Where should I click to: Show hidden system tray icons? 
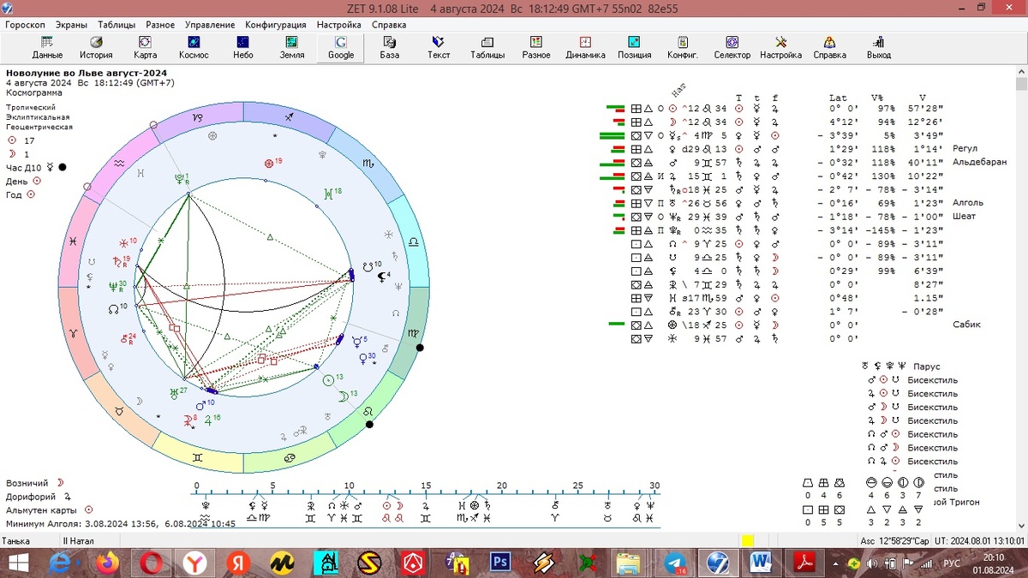point(837,563)
